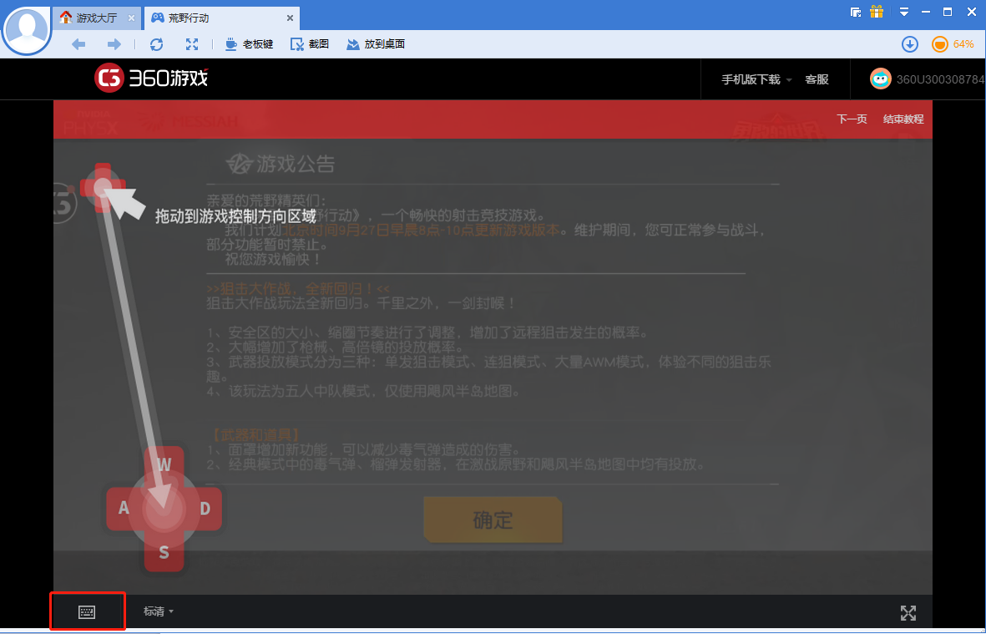Image resolution: width=986 pixels, height=634 pixels.
Task: Expand the 标清 quality dropdown
Action: pos(159,611)
